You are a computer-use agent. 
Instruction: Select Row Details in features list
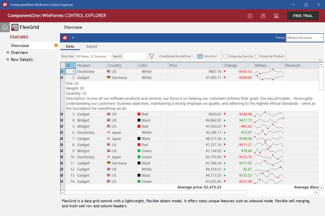pos(22,60)
